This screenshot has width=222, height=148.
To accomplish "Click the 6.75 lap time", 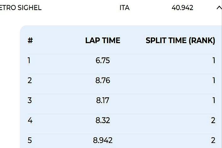I will tap(103, 60).
